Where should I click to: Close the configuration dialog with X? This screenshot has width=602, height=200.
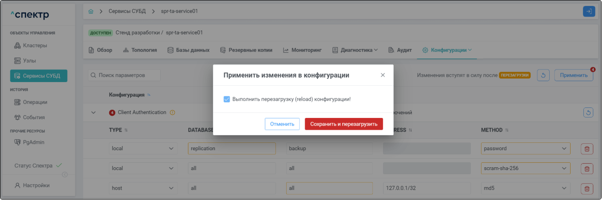tap(383, 75)
